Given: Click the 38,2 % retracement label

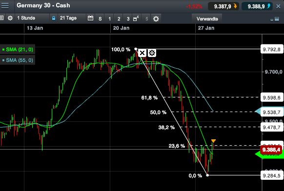Looking at the screenshot, I should [x=166, y=128].
